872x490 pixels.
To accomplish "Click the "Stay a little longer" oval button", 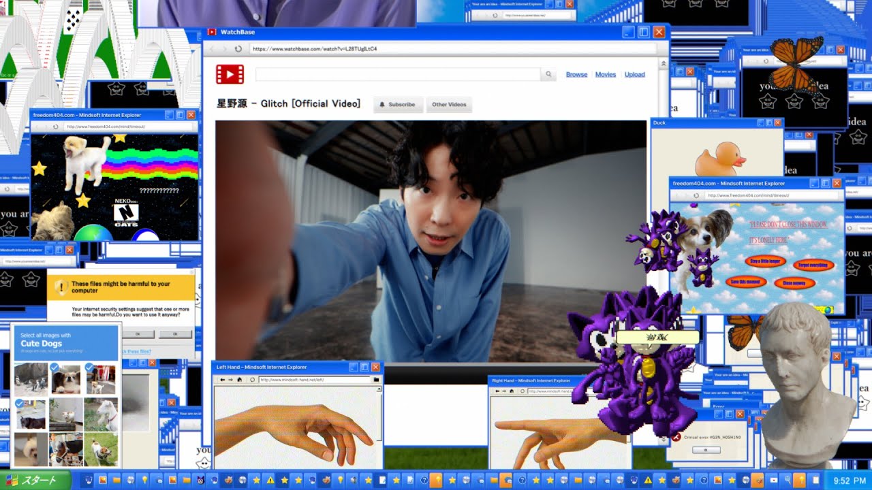I will pos(764,261).
